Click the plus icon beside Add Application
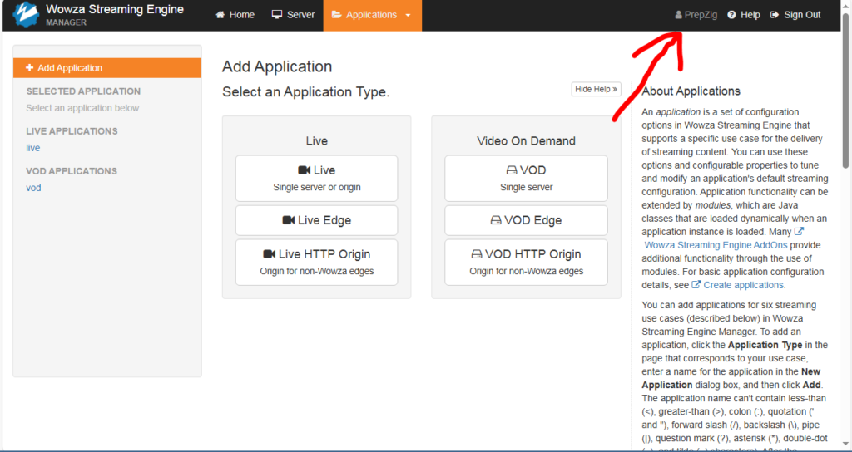The width and height of the screenshot is (852, 452). click(x=29, y=68)
